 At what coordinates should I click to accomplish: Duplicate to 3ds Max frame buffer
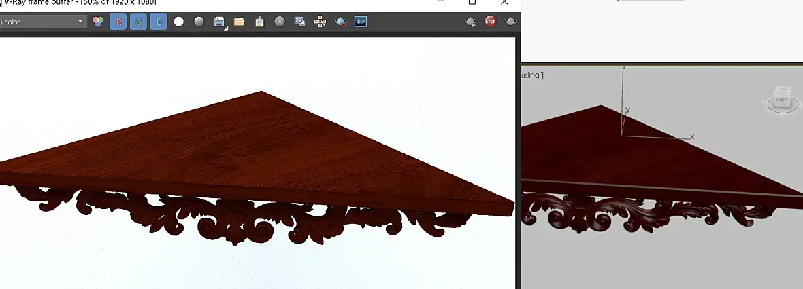(x=299, y=22)
